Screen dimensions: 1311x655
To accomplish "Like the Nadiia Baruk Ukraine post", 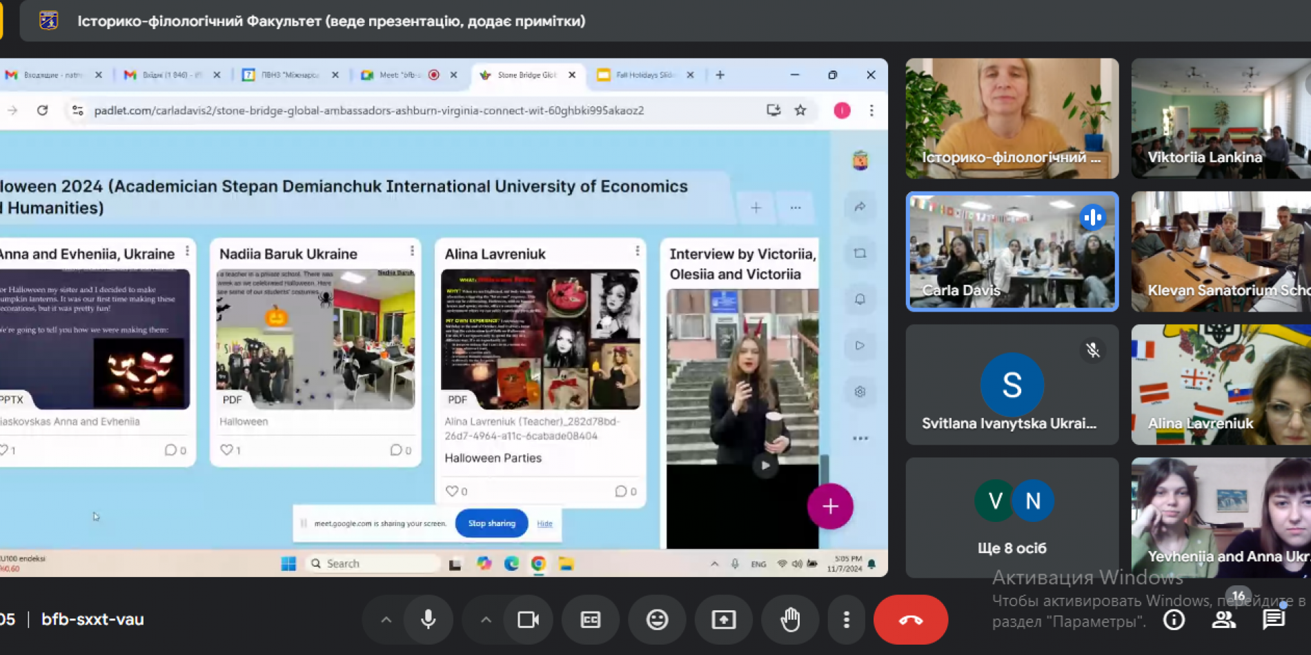I will click(x=226, y=450).
